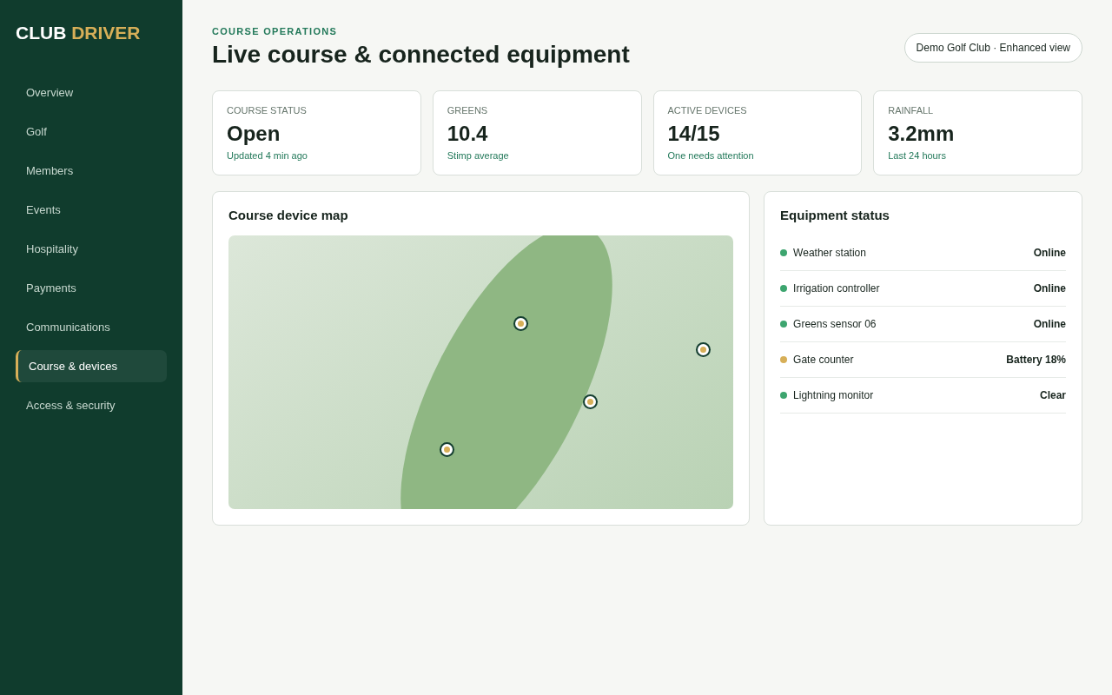Screen dimensions: 1112x695
Task: Click the Clear status value
Action: click(1053, 395)
